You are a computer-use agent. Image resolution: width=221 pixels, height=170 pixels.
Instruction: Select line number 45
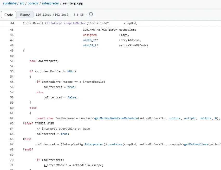click(12, 30)
